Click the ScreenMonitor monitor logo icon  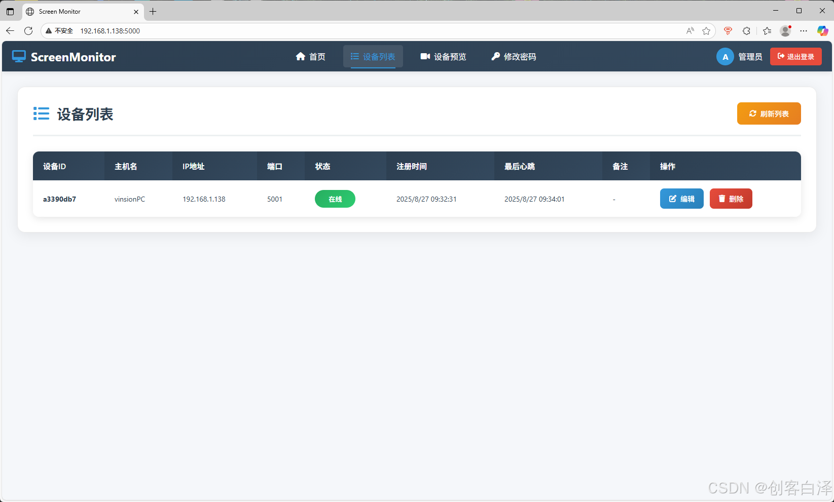tap(19, 56)
